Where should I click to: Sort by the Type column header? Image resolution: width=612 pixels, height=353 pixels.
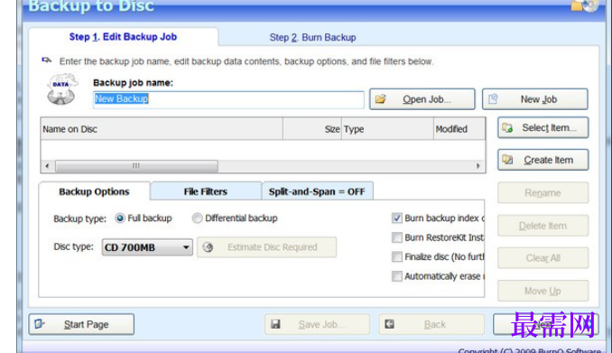pos(387,129)
